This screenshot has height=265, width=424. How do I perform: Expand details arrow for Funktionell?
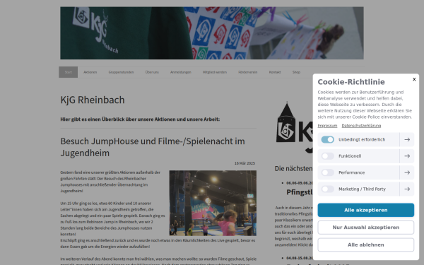click(407, 156)
